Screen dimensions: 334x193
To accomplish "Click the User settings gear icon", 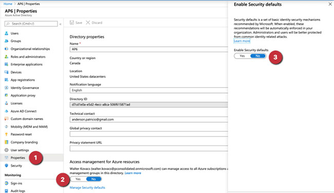I will 6,150.
